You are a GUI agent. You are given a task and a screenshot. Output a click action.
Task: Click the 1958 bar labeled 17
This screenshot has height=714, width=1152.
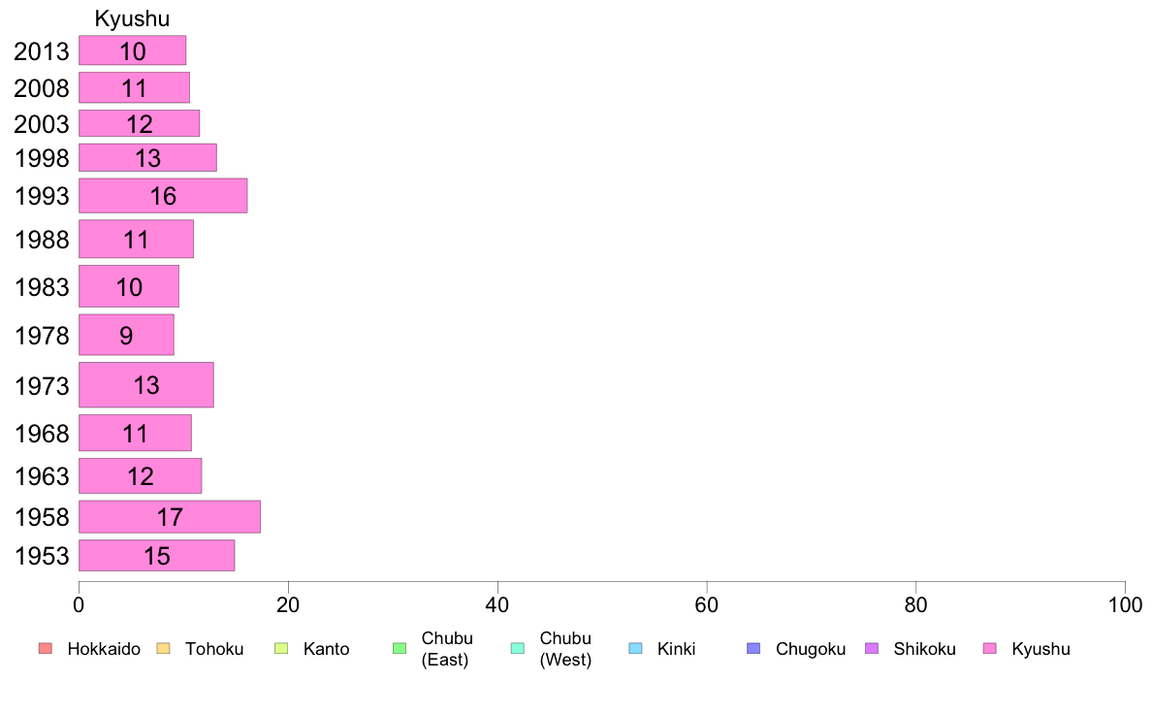[170, 517]
